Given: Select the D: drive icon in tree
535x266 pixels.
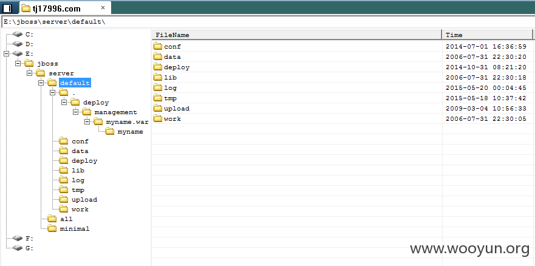Looking at the screenshot, I should 18,44.
